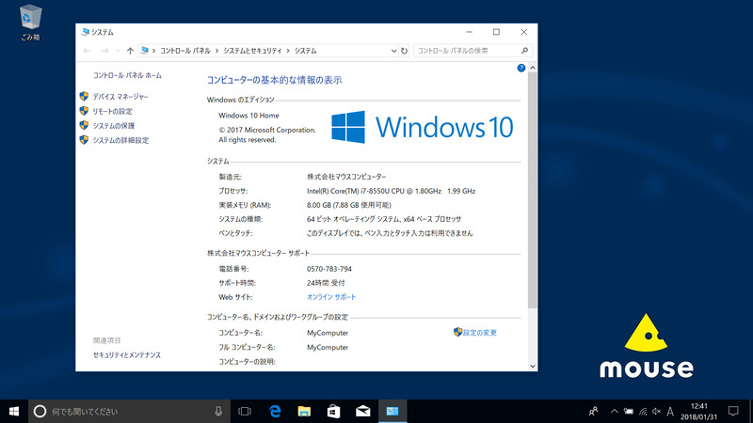Click the システム breadcrumb segment
This screenshot has width=753, height=423.
[305, 51]
